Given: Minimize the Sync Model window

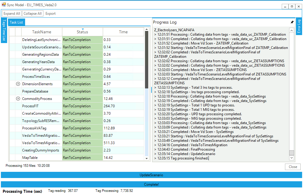Looking at the screenshot, I should 285,6.
